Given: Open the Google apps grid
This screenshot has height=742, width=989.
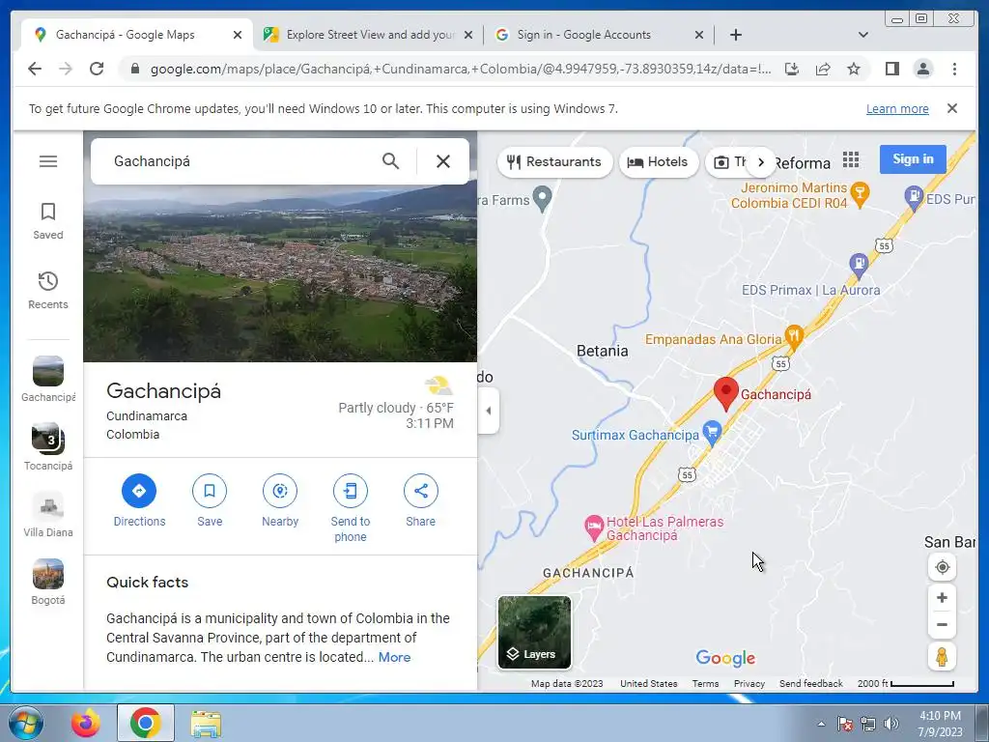Looking at the screenshot, I should (x=850, y=159).
